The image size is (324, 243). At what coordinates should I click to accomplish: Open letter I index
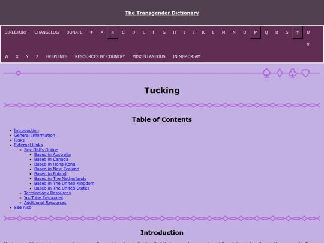click(x=184, y=32)
